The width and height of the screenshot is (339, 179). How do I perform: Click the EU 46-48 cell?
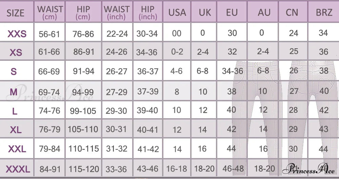232,169
